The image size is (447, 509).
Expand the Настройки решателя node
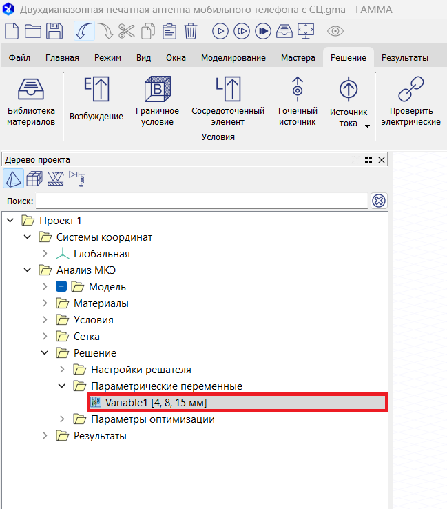pos(63,370)
